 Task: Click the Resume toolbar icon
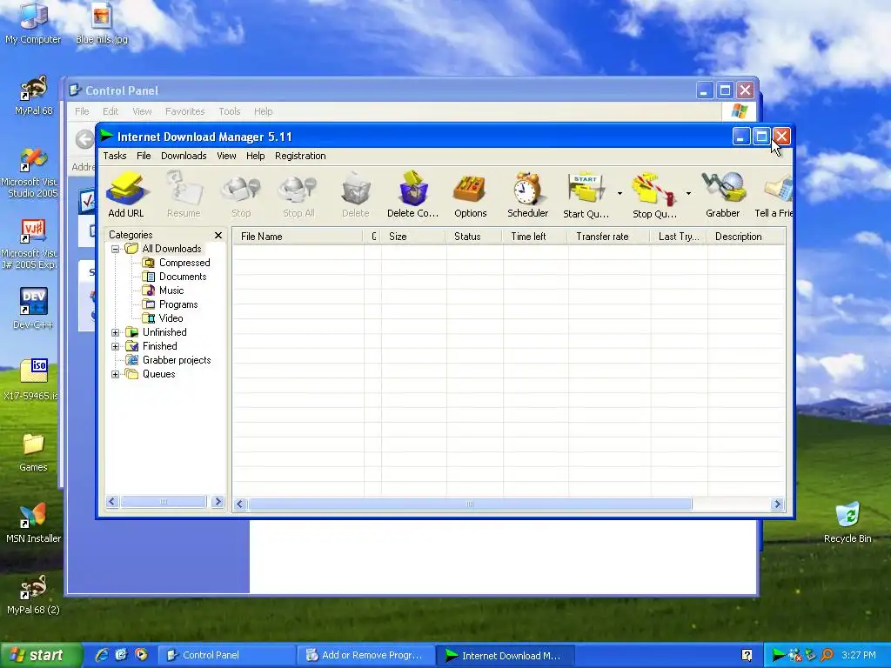(184, 195)
